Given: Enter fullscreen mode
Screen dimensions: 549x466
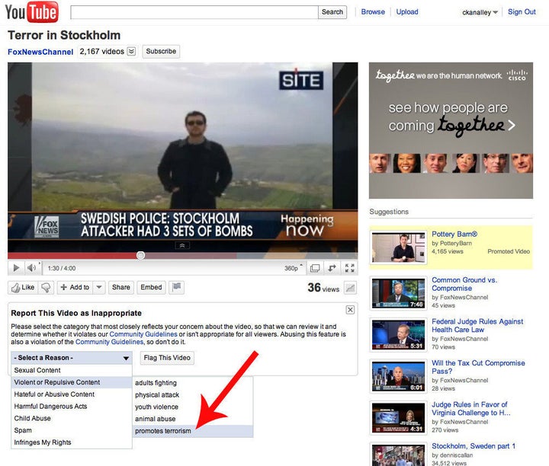Looking at the screenshot, I should pos(349,268).
